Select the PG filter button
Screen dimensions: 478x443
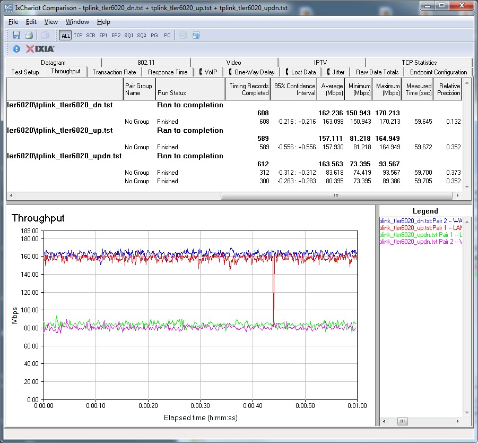154,36
